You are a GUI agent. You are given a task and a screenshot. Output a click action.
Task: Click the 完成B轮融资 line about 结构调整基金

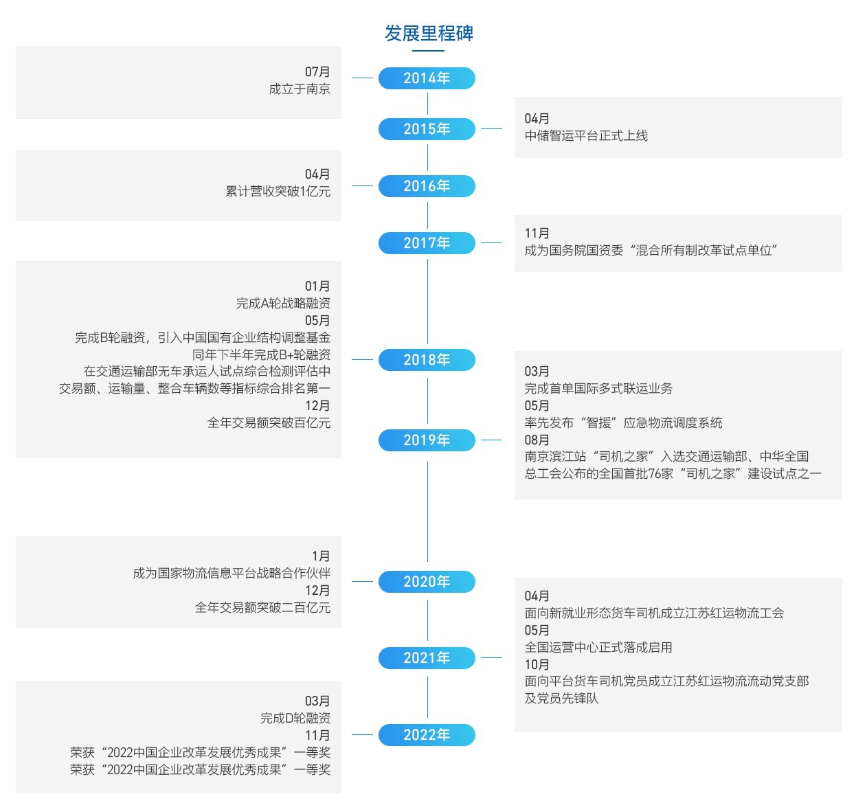pyautogui.click(x=203, y=338)
